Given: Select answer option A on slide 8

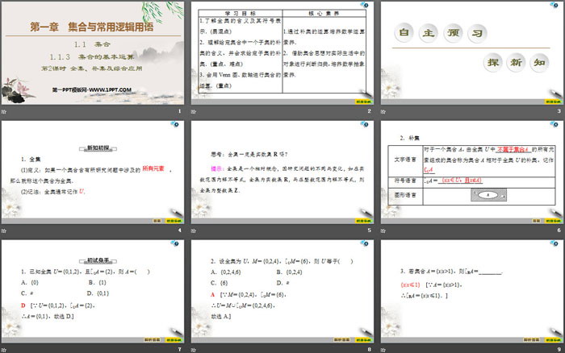Looking at the screenshot, I should pyautogui.click(x=211, y=295).
